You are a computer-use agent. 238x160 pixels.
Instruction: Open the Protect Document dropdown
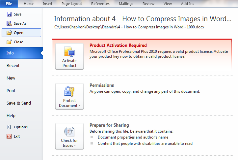69,96
